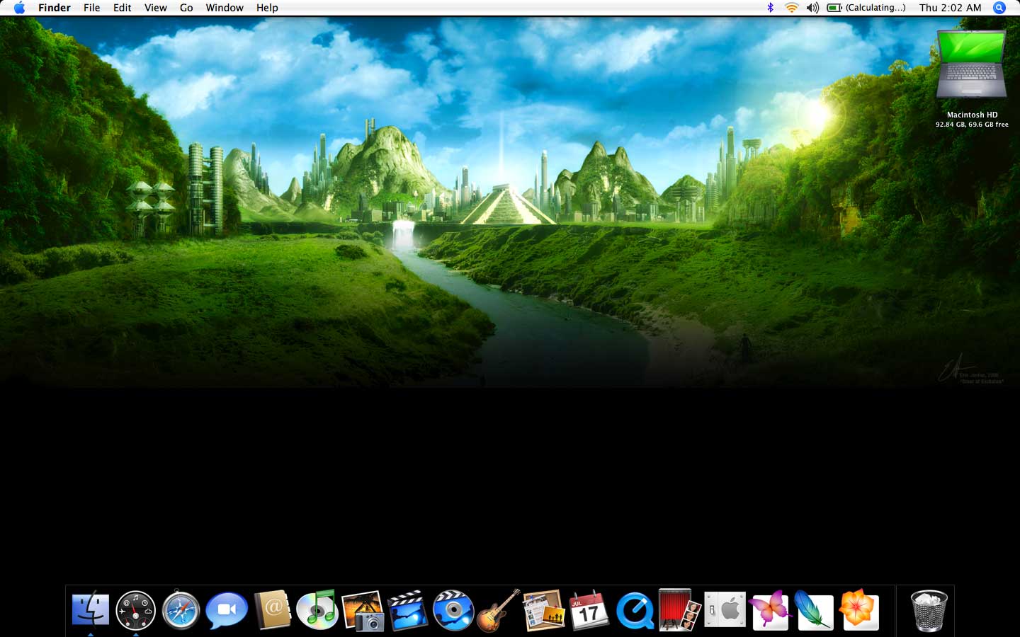Open System Preferences in the Dock

point(725,610)
